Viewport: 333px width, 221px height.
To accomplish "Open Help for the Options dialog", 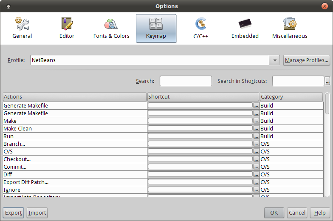I will (x=320, y=212).
